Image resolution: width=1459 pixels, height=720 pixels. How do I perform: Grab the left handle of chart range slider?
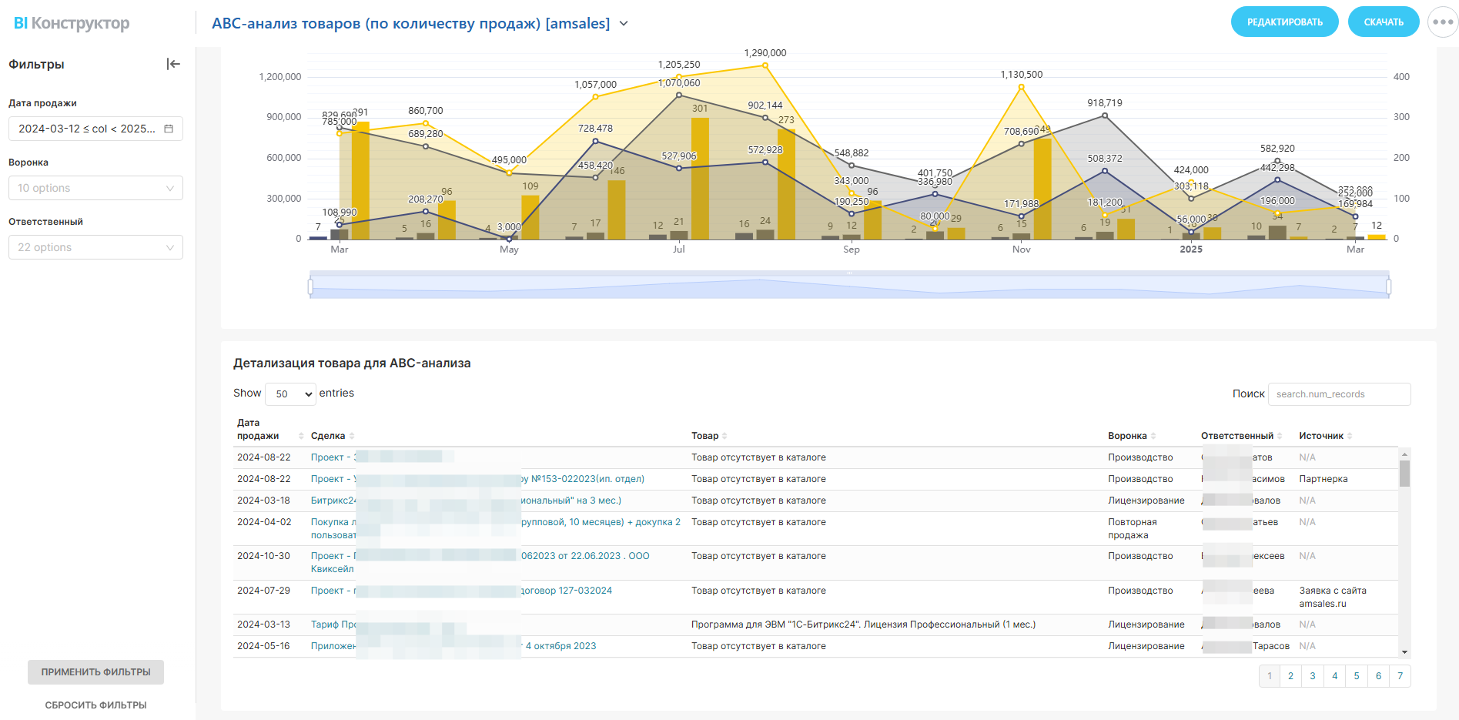(310, 287)
